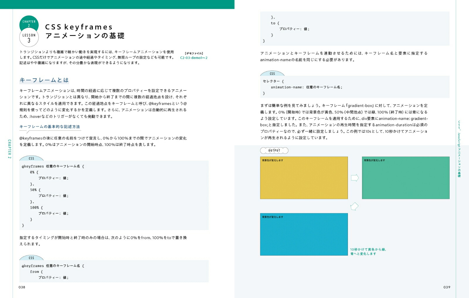Click the CSS label above the keyframes code block

[x=31, y=159]
